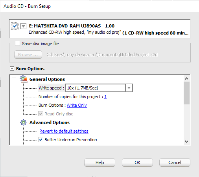Click Revert to default settings link
This screenshot has height=177, width=199.
[64, 131]
